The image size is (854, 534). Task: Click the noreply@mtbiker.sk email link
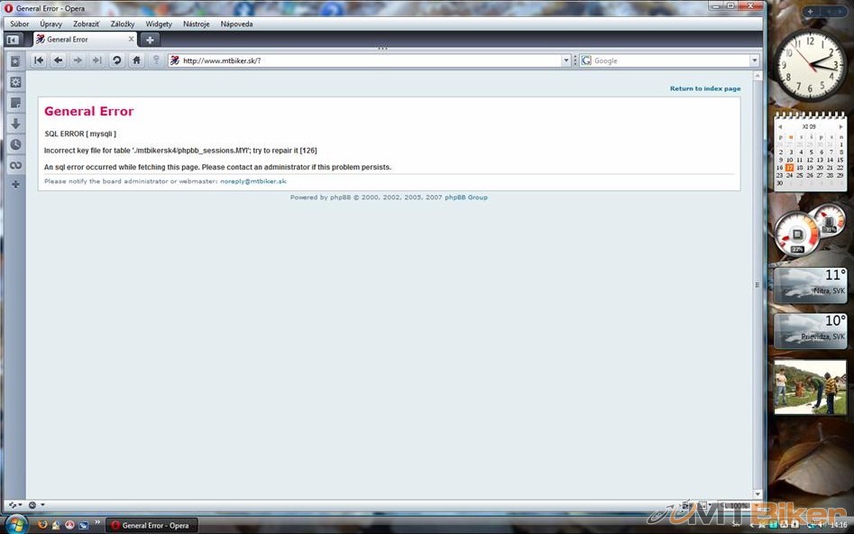coord(253,181)
